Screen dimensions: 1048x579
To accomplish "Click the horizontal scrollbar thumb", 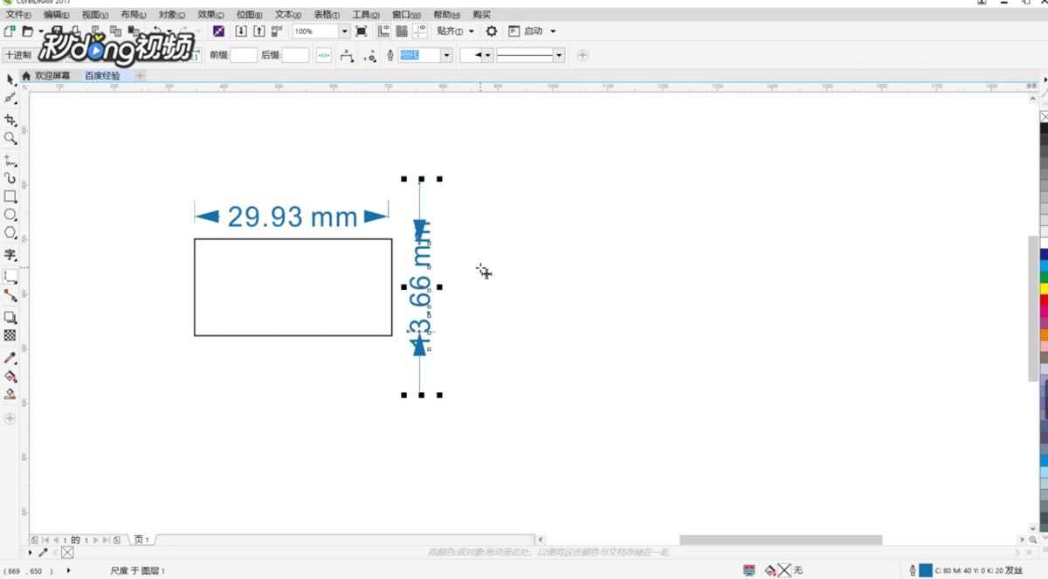I will [x=781, y=540].
